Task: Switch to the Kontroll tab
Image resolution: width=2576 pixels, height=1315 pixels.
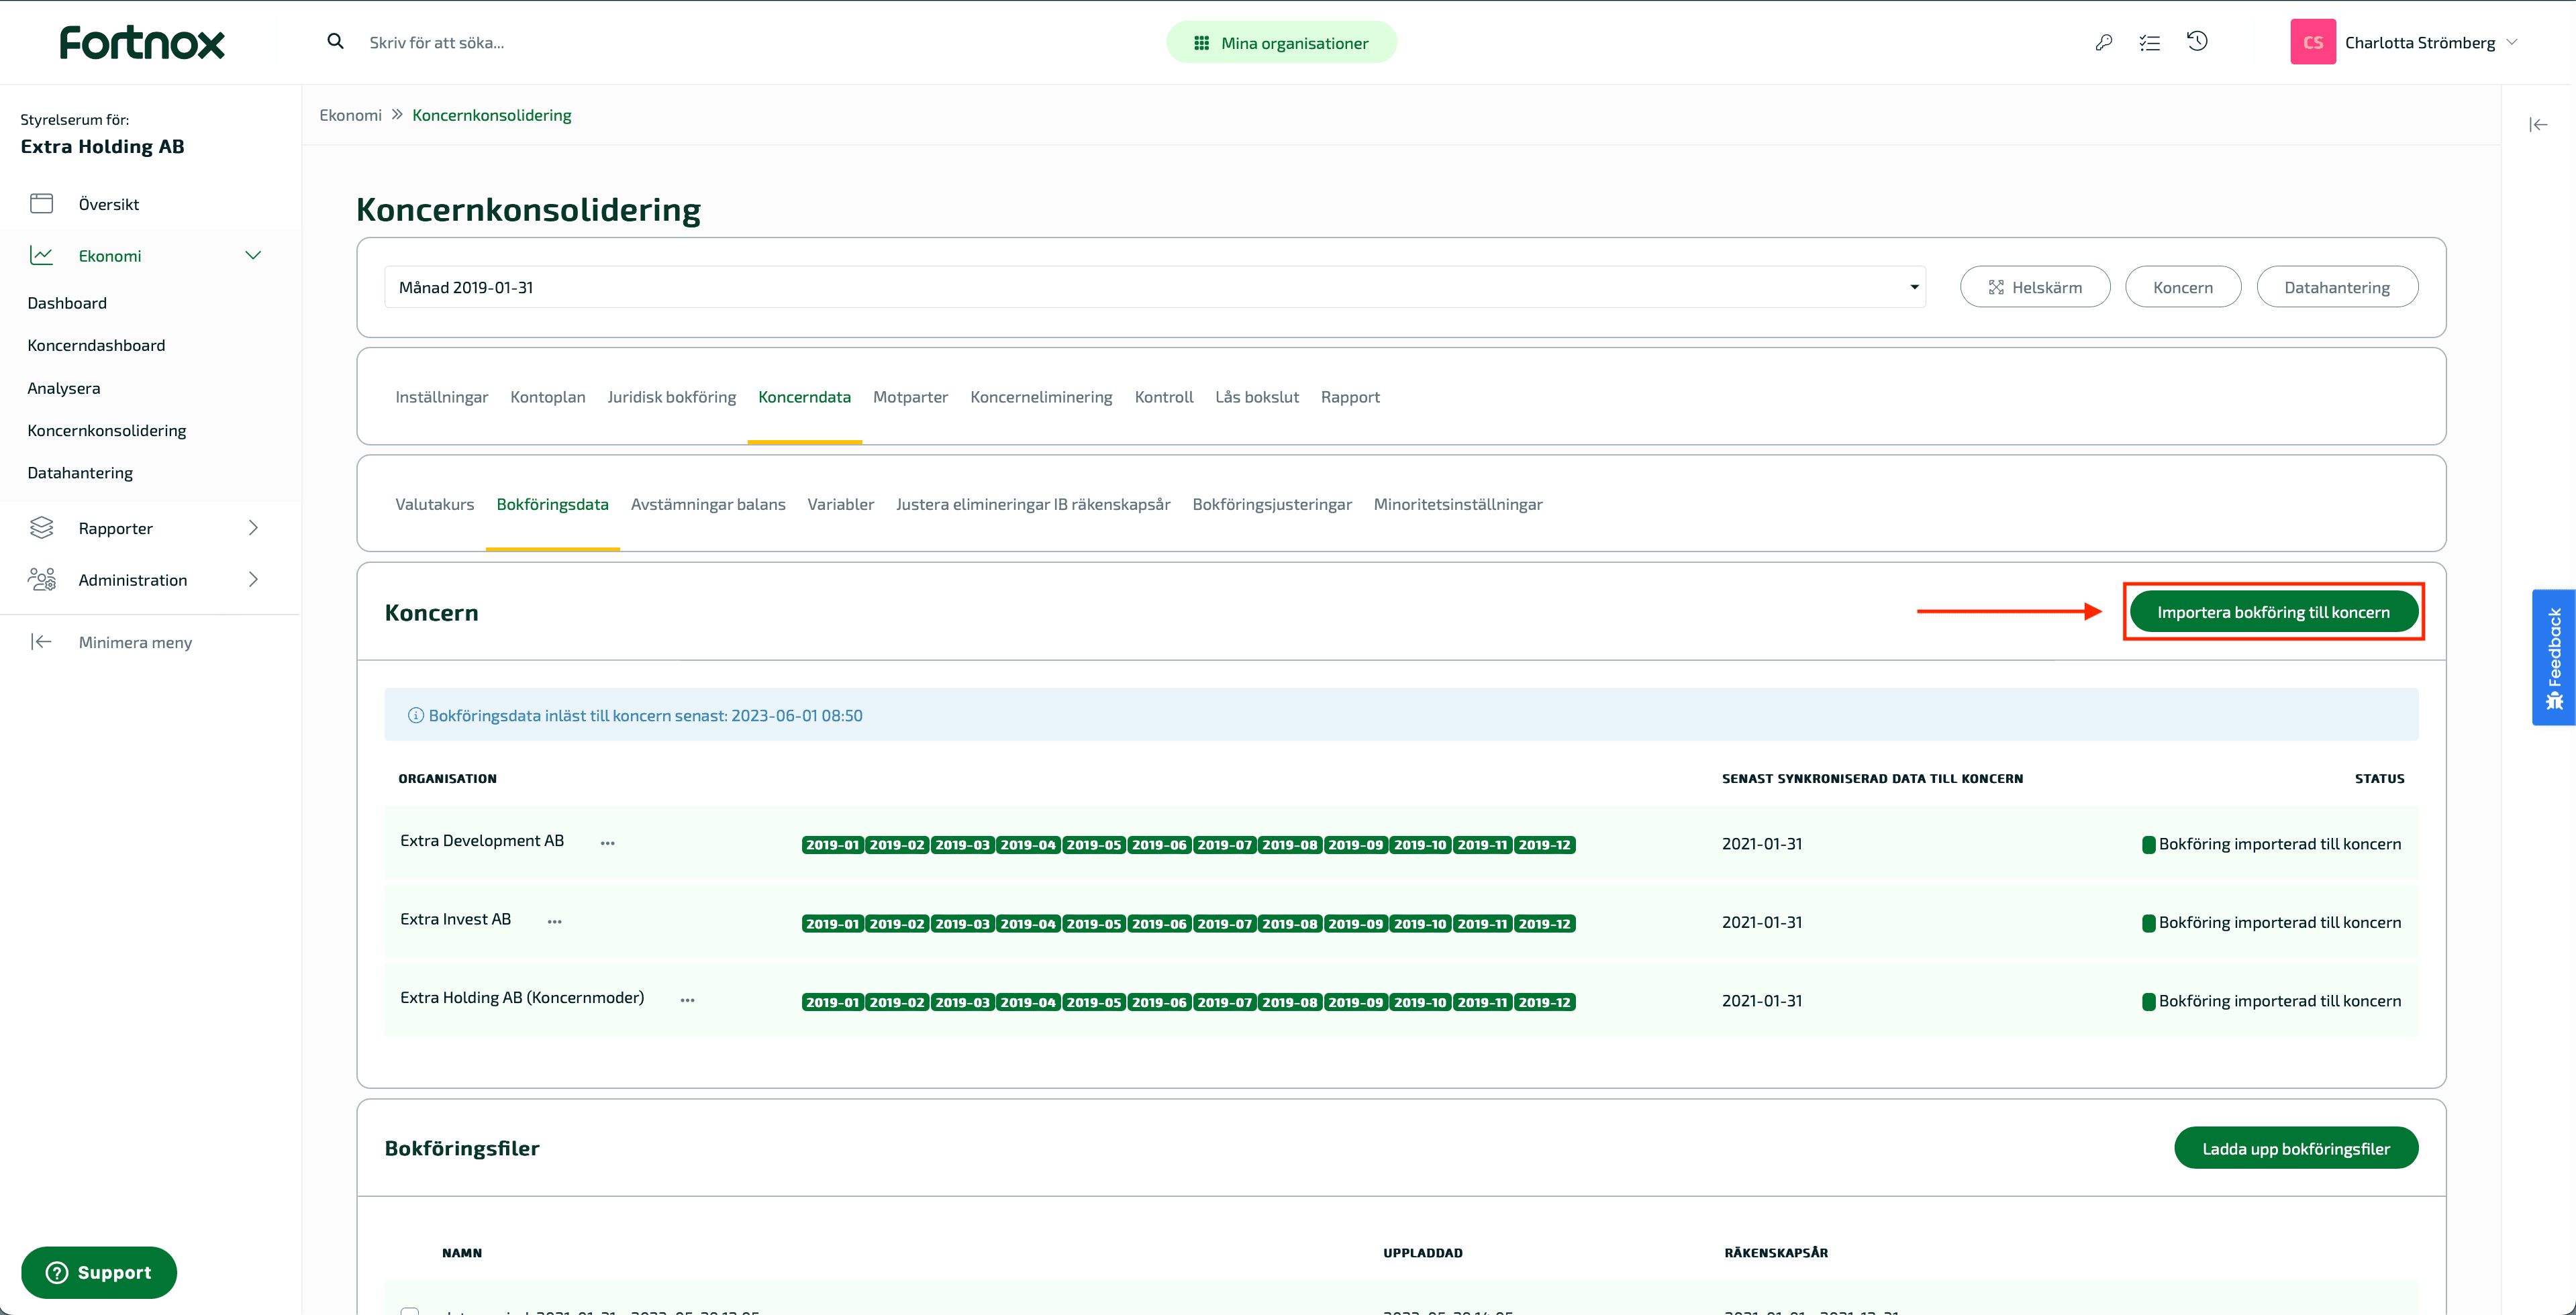Action: (1164, 397)
